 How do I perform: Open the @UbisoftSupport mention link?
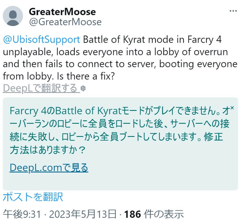pos(41,40)
